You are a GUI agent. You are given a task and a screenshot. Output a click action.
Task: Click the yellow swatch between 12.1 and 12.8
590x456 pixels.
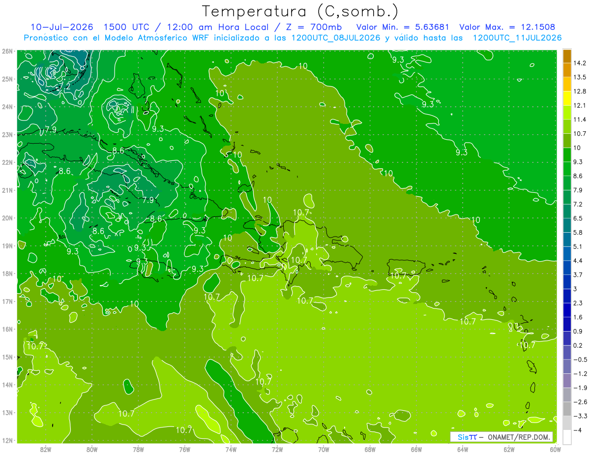pos(567,98)
